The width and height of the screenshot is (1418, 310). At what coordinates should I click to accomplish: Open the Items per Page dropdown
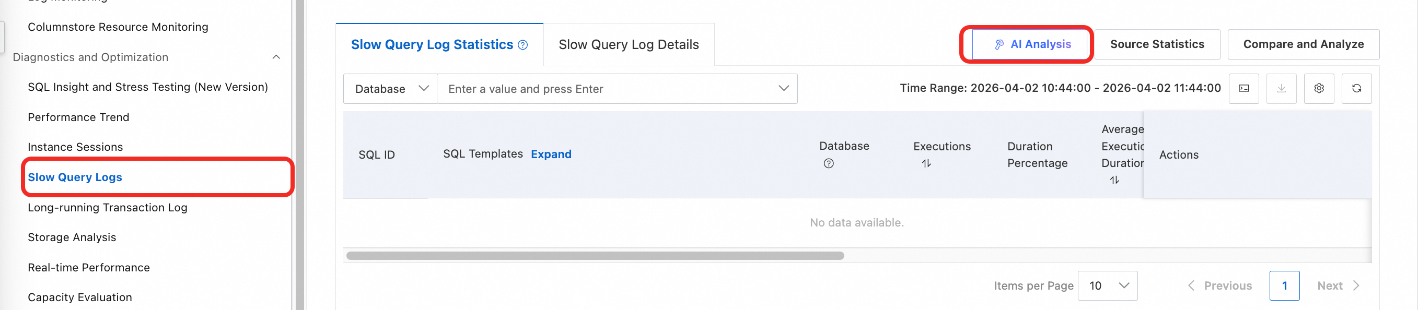click(x=1107, y=286)
